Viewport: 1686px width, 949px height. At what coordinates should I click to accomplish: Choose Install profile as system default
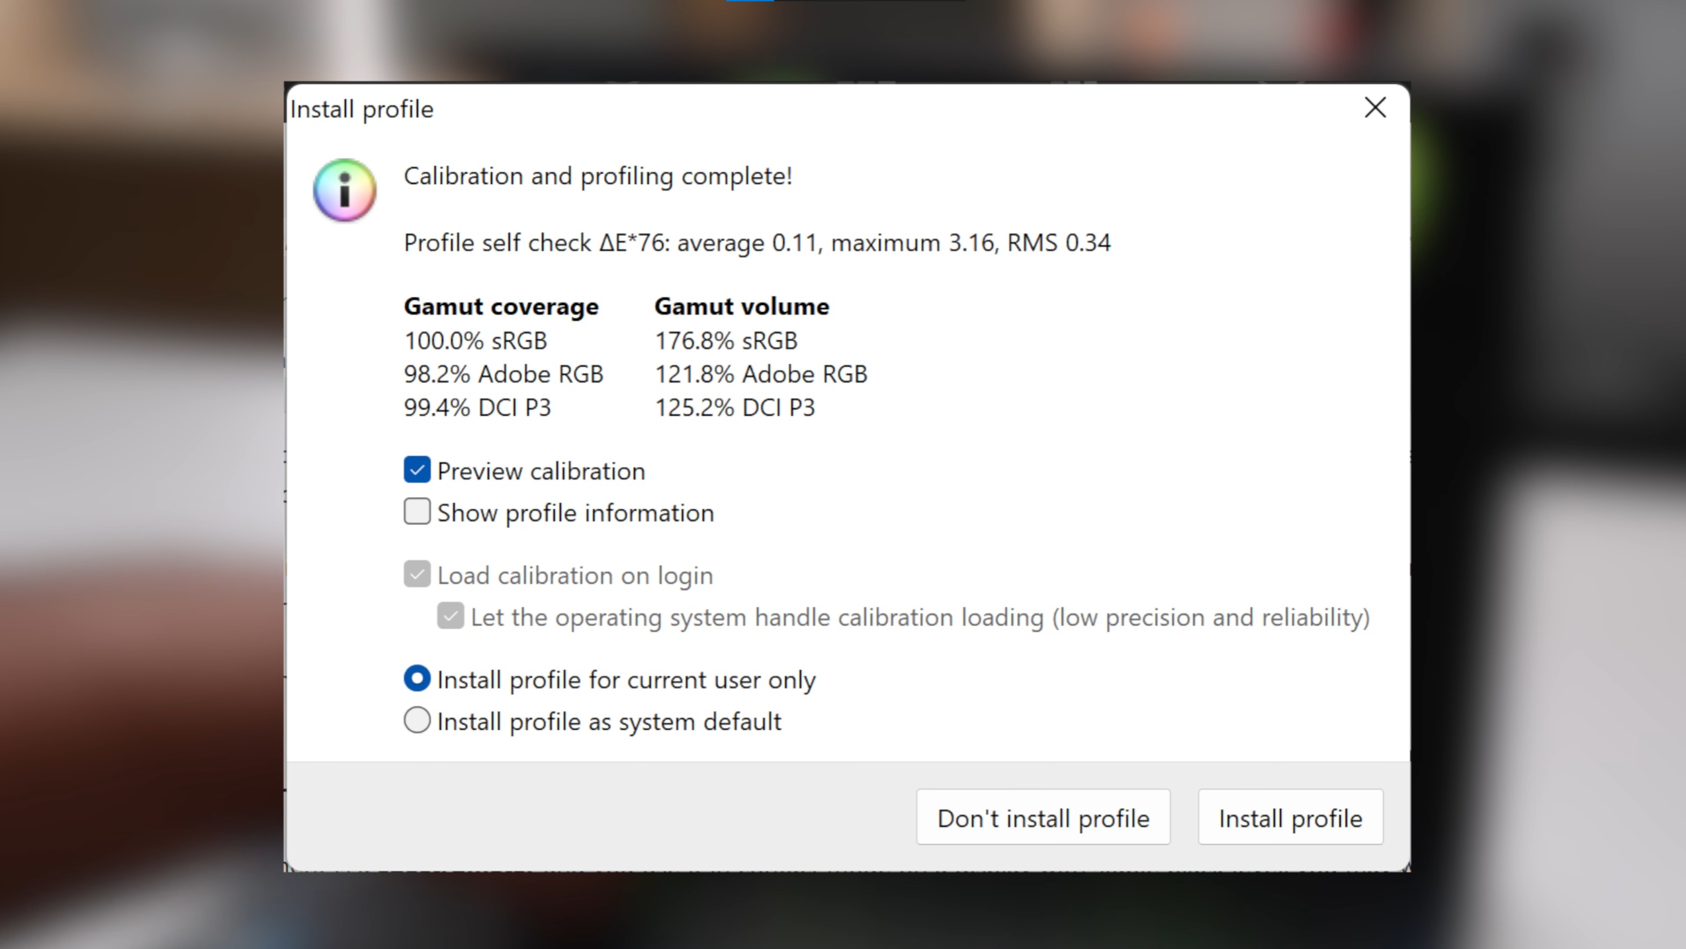[x=417, y=721]
